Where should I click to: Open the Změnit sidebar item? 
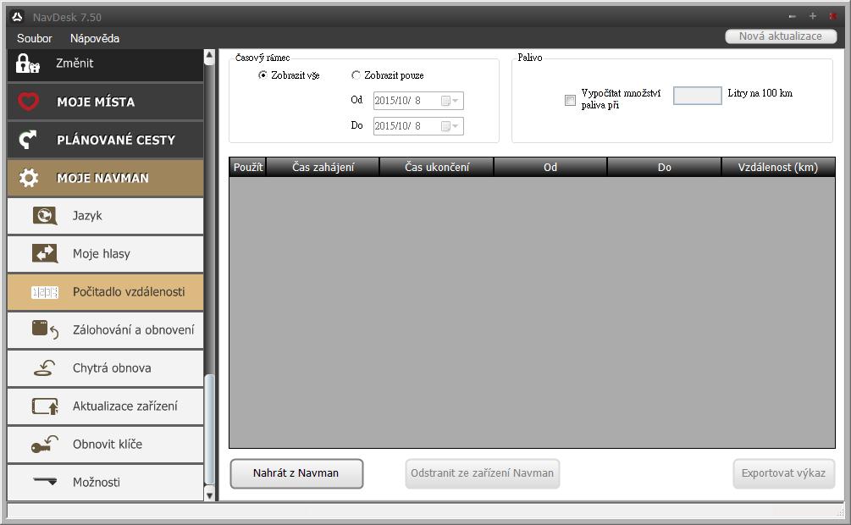coord(105,64)
